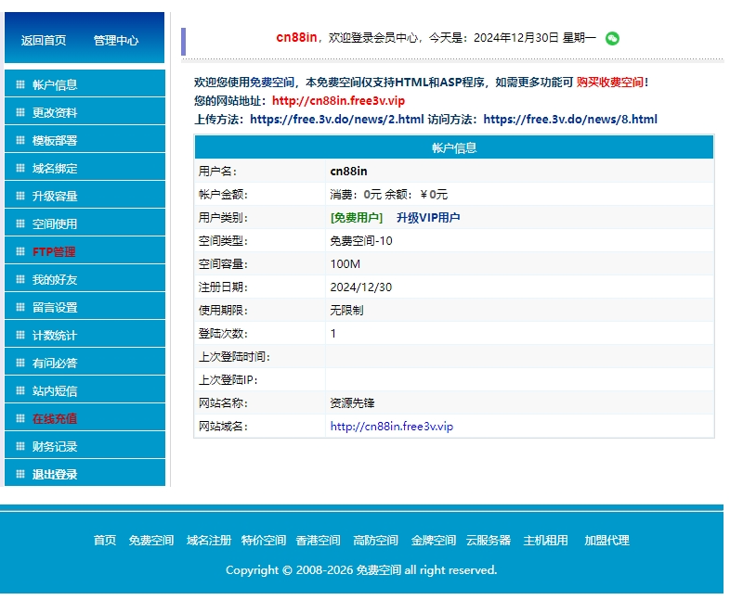Click grid icon beside 域名绑定
730x600 pixels.
point(20,168)
